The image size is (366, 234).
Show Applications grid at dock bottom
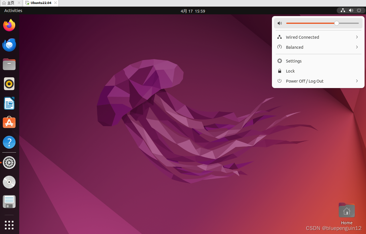point(9,225)
